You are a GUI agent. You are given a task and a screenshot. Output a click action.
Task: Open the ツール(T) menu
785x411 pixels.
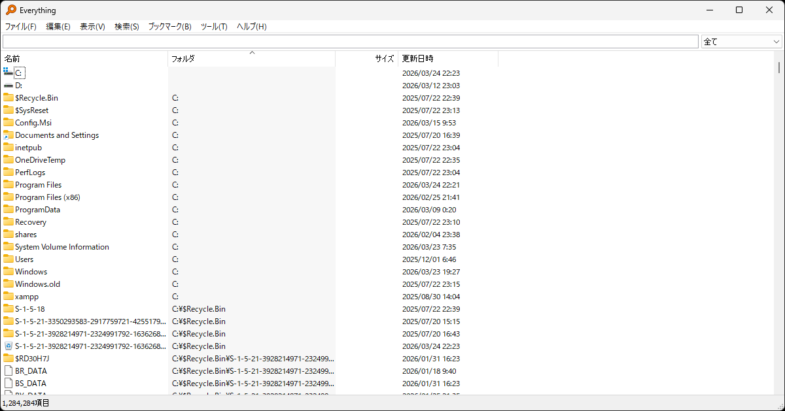213,27
